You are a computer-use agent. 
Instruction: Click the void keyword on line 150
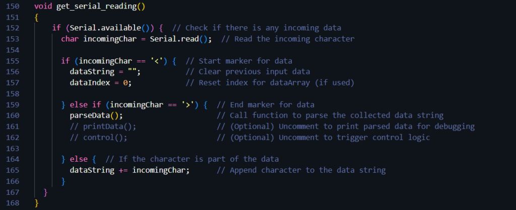43,6
